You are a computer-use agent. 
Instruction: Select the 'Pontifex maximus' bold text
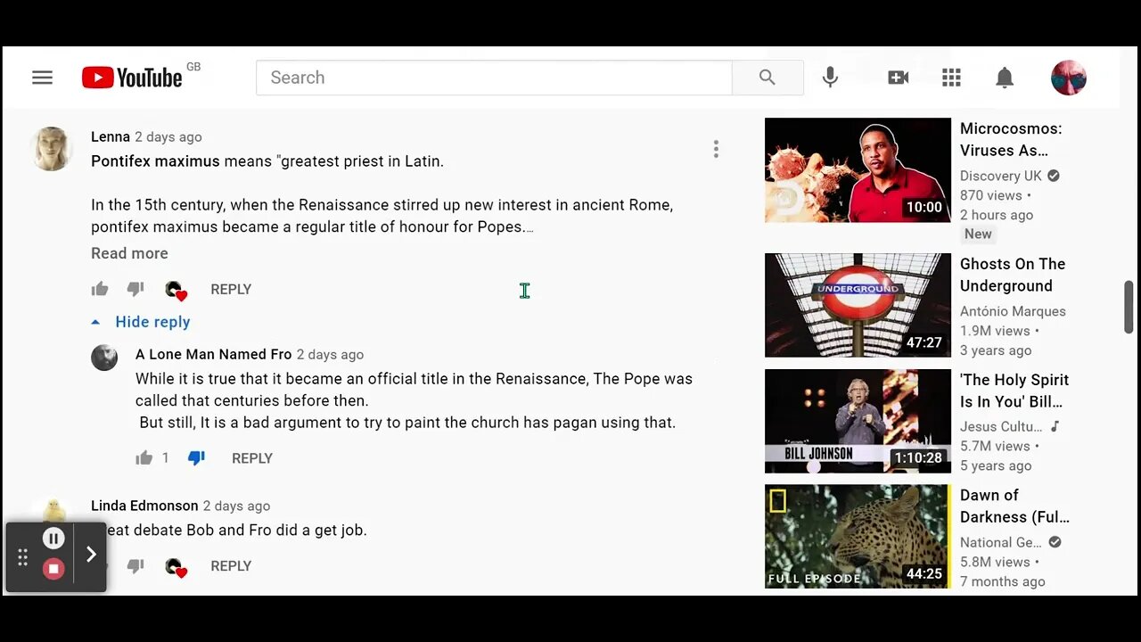click(x=155, y=161)
